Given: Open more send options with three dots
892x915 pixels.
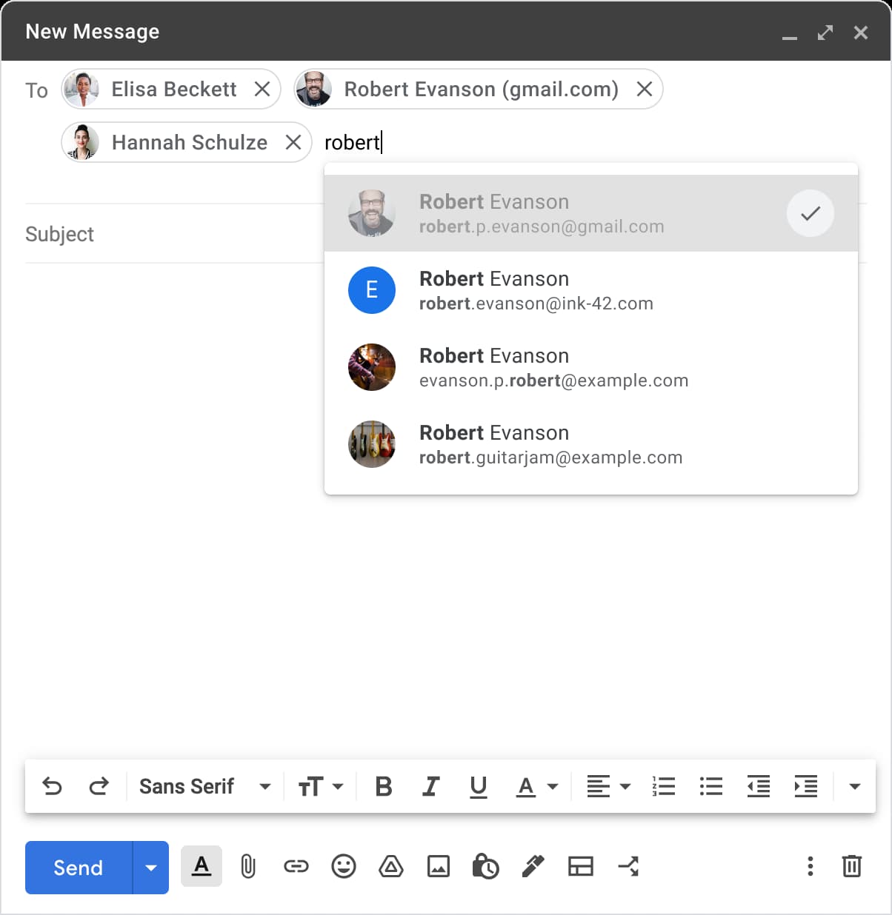Looking at the screenshot, I should pyautogui.click(x=810, y=867).
